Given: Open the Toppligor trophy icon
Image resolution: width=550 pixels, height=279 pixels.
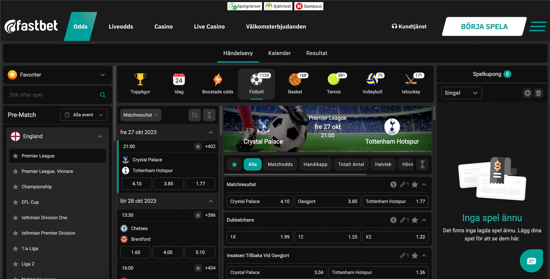Looking at the screenshot, I should pyautogui.click(x=140, y=80).
